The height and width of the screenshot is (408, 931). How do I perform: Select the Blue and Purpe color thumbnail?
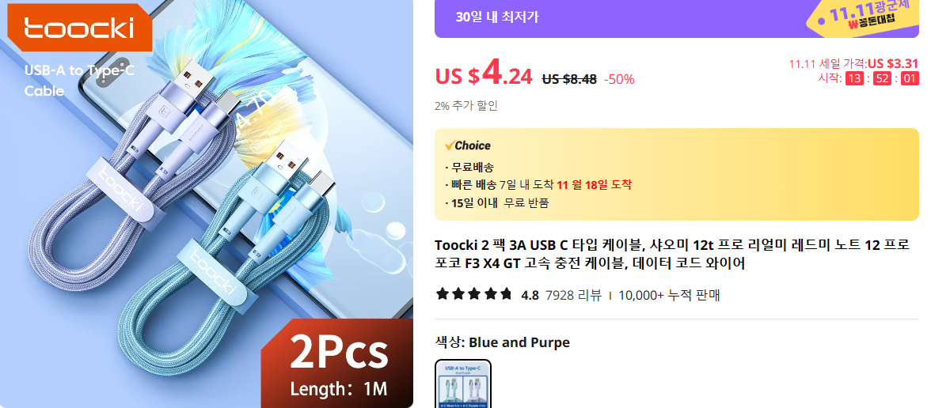click(463, 383)
